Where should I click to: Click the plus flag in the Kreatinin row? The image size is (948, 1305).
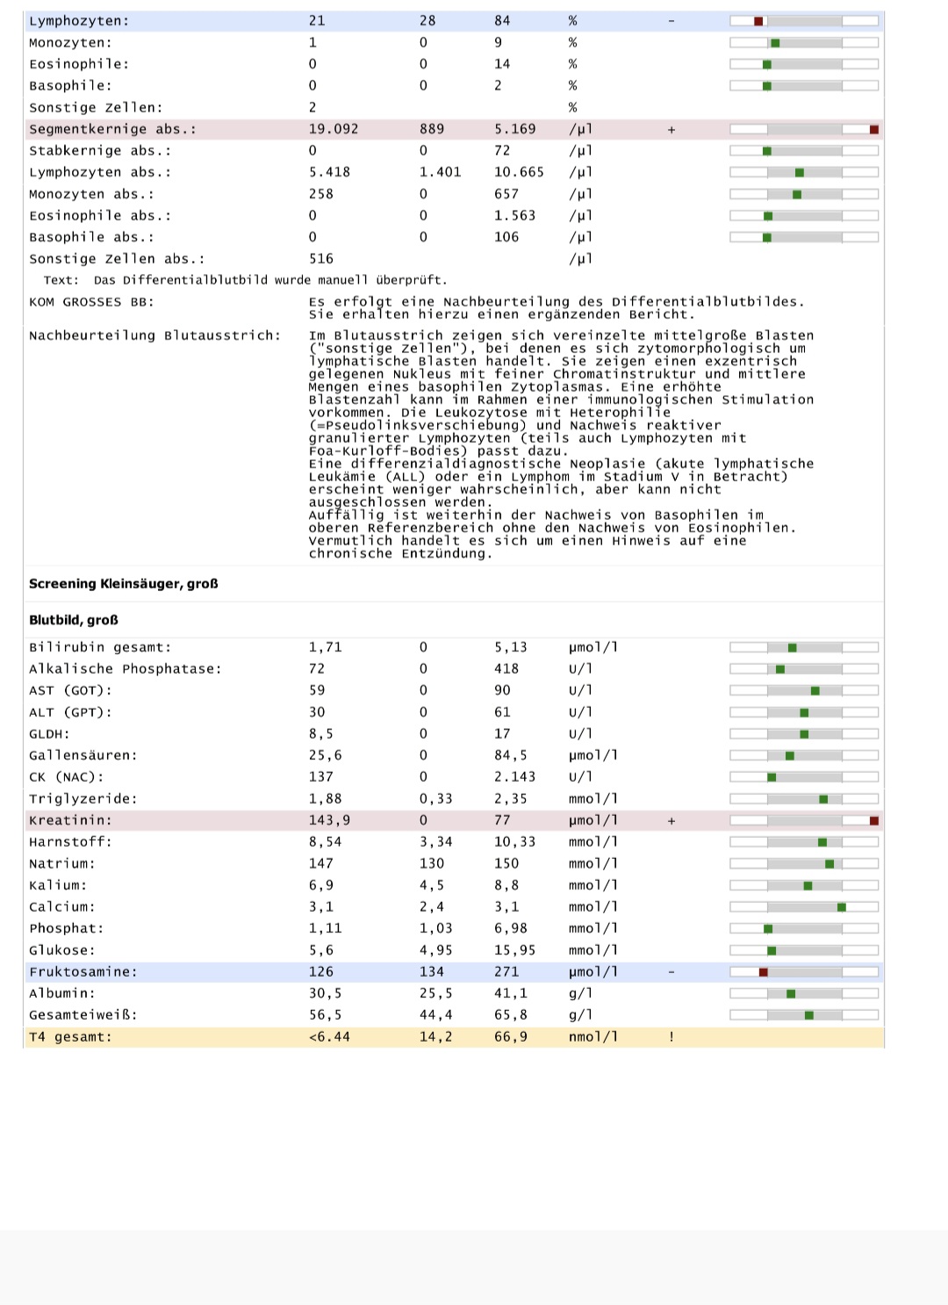pos(671,821)
